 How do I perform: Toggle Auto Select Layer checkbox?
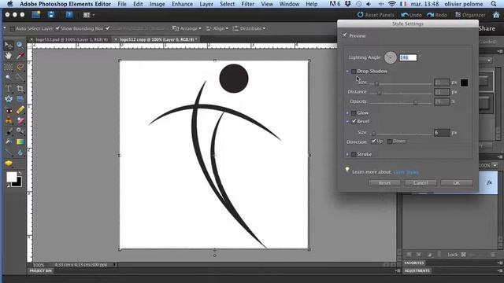tap(12, 28)
